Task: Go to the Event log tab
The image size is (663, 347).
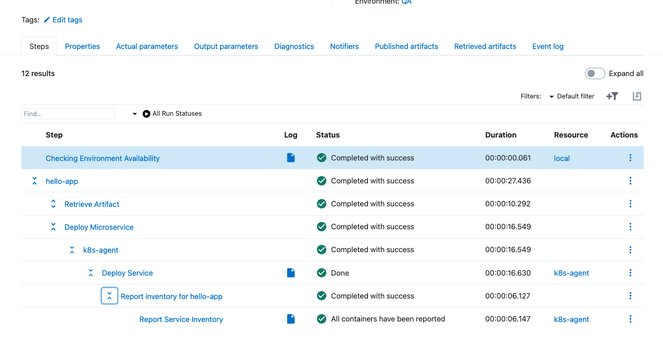Action: (547, 46)
